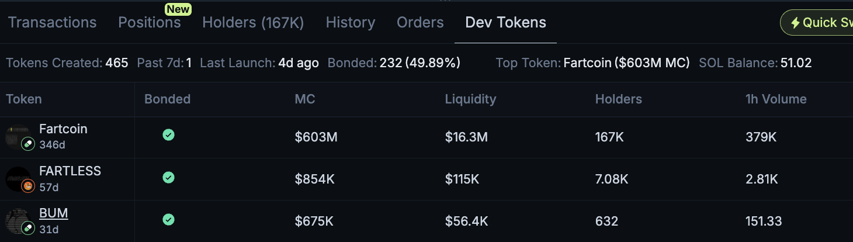Sort by the 1h Volume column header

click(776, 99)
